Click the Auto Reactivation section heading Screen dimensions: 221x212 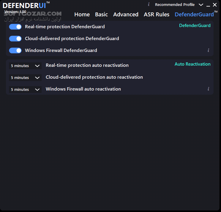(192, 64)
